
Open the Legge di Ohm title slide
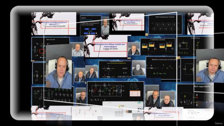coord(106,46)
